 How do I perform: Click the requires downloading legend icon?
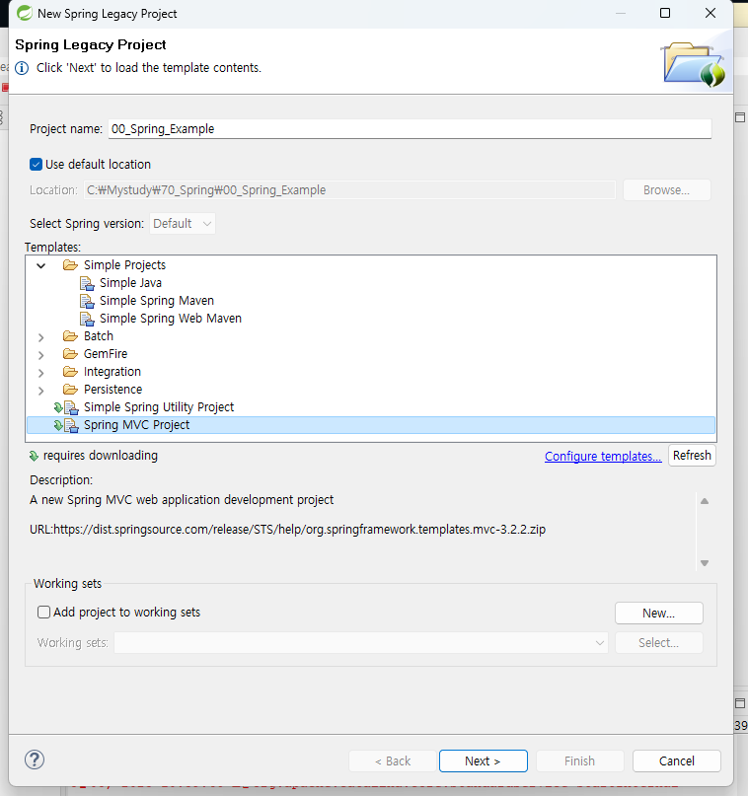(34, 456)
